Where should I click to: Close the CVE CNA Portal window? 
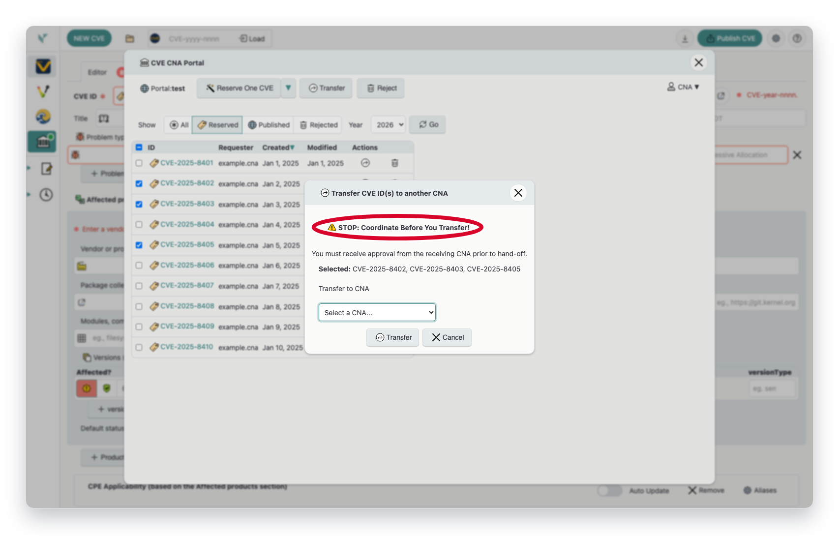pyautogui.click(x=698, y=62)
